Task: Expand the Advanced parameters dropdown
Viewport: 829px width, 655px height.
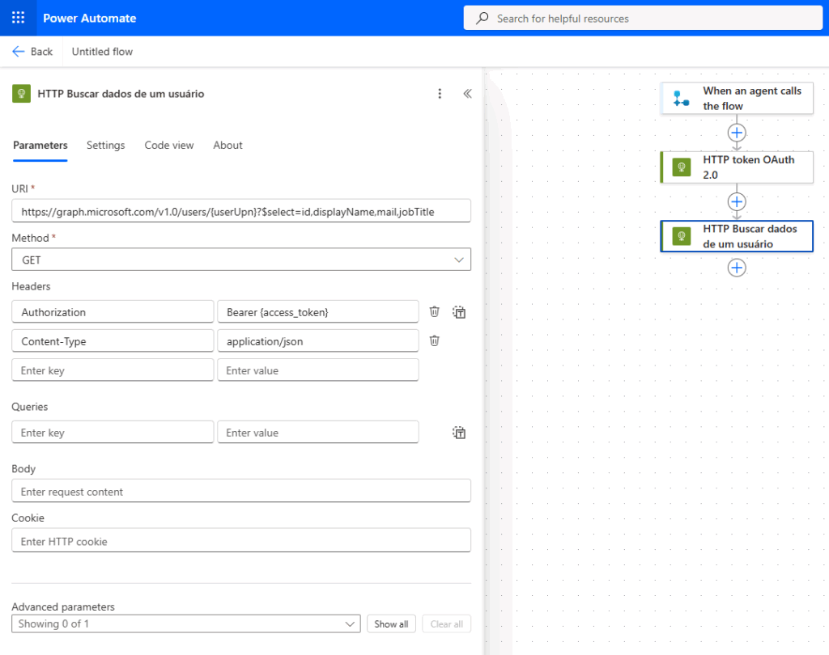Action: click(x=185, y=623)
